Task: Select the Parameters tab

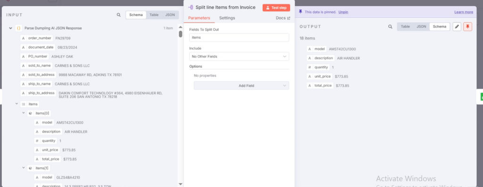Action: click(x=199, y=18)
